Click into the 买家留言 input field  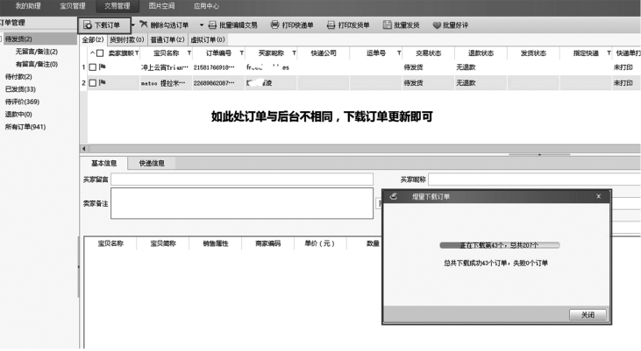click(x=242, y=179)
